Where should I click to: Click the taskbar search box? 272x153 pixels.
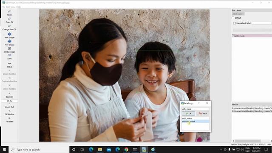(39, 150)
